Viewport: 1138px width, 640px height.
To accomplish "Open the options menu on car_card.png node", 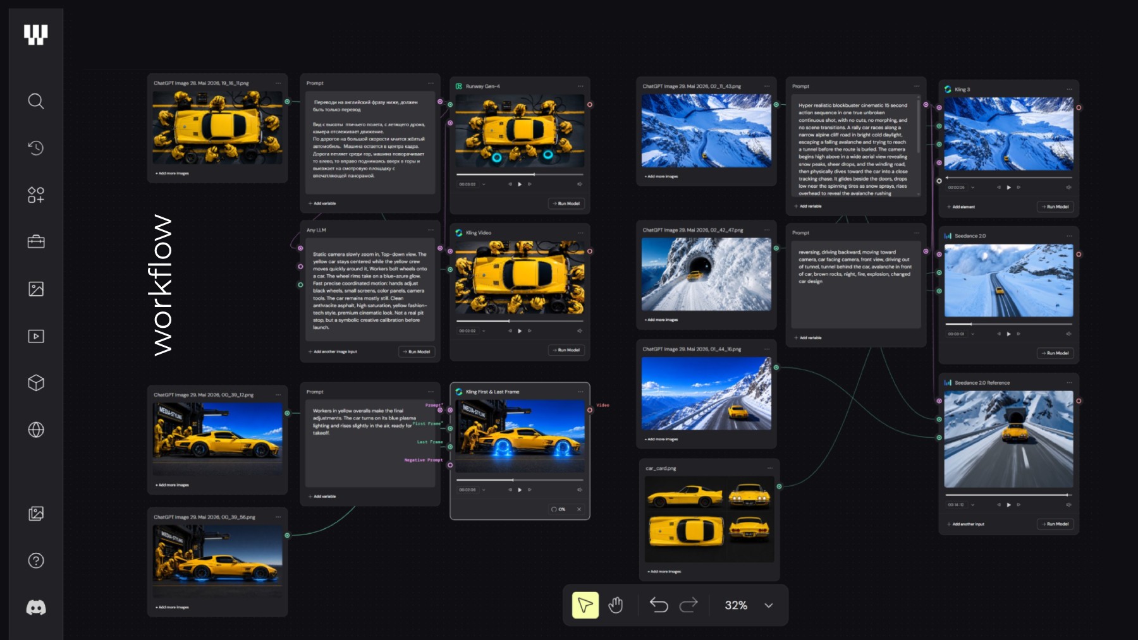I will pos(770,468).
